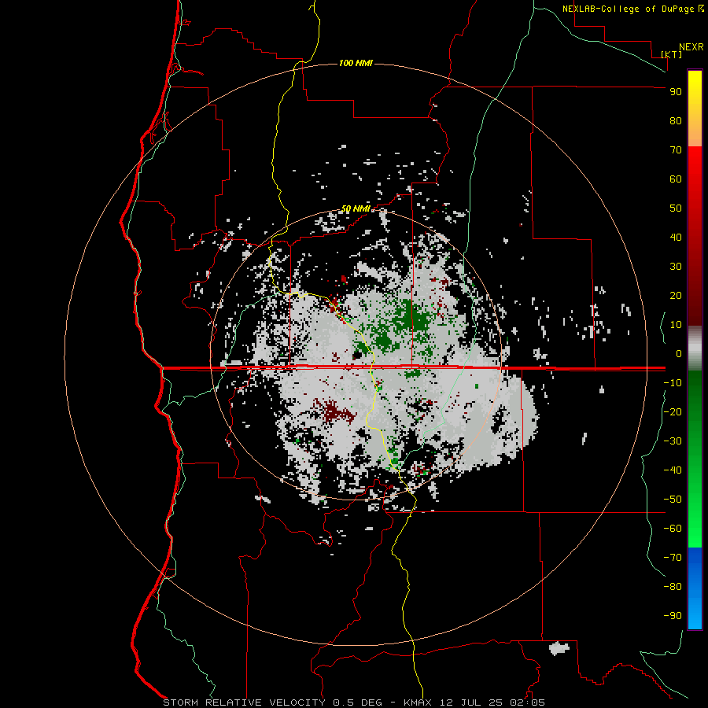Click the 60 value on the velocity scale
Screen dimensions: 708x708
(x=676, y=179)
